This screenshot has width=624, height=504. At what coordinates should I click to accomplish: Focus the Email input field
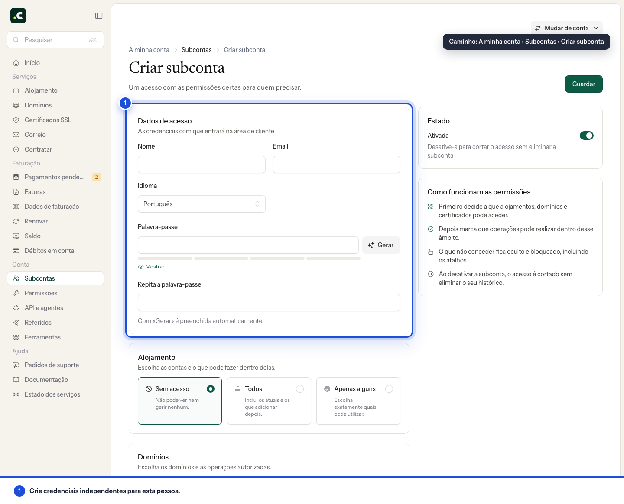click(x=336, y=165)
